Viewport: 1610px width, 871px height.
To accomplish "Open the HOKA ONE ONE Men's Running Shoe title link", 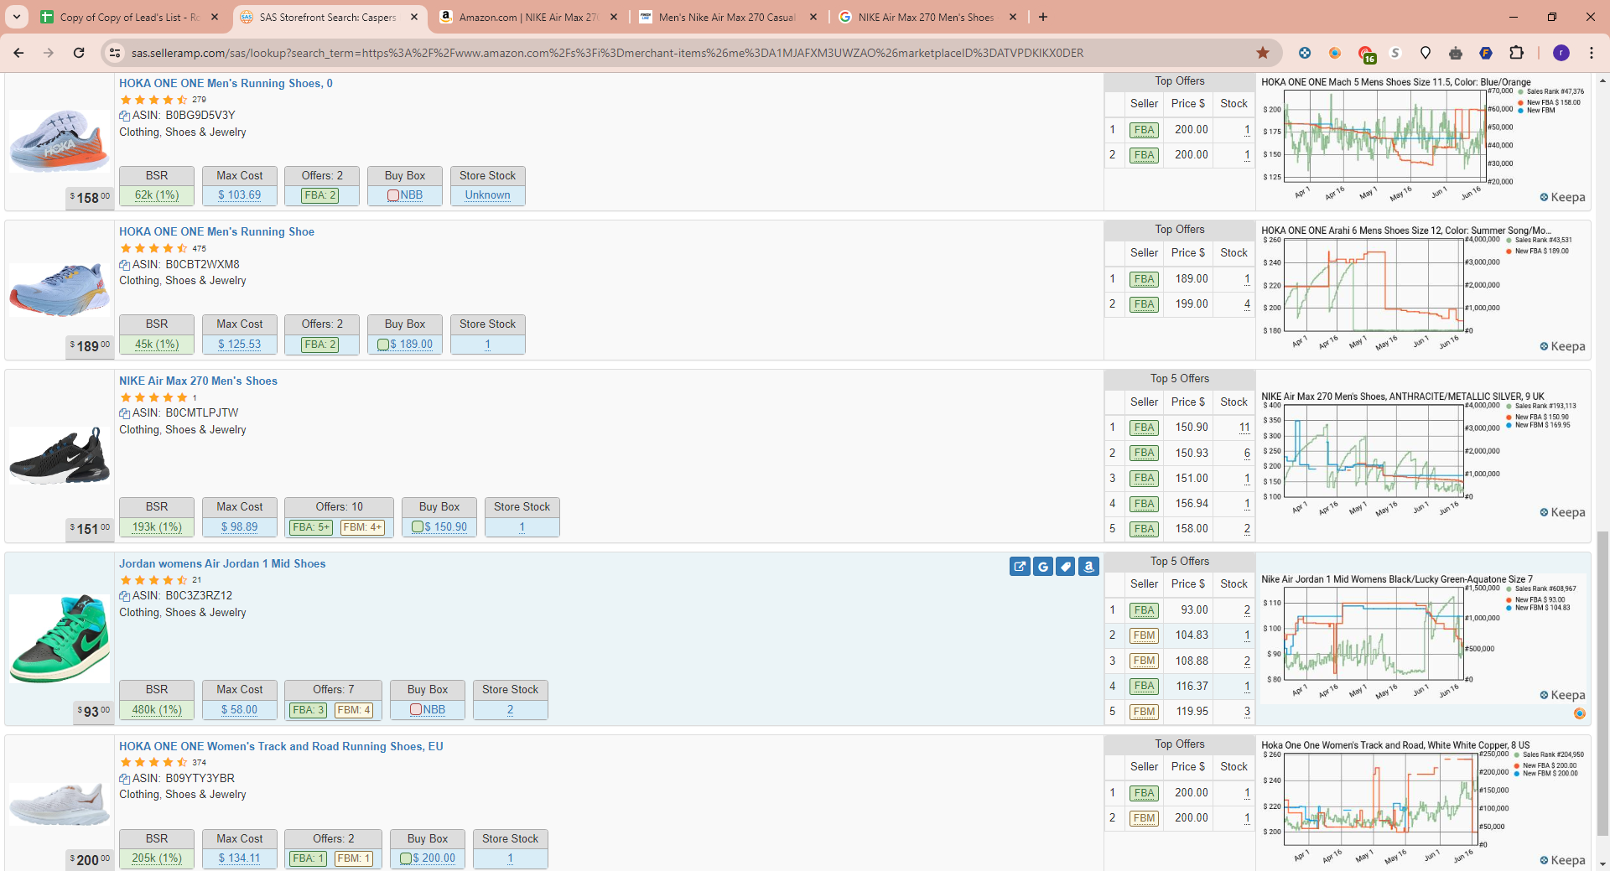I will (216, 231).
